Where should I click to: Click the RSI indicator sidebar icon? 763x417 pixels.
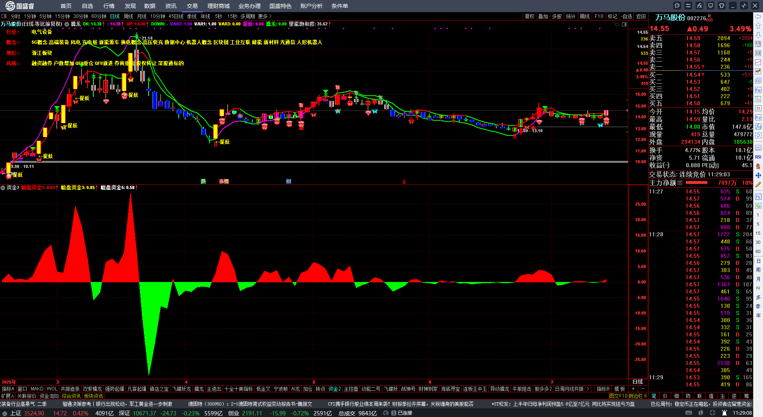coord(758,157)
